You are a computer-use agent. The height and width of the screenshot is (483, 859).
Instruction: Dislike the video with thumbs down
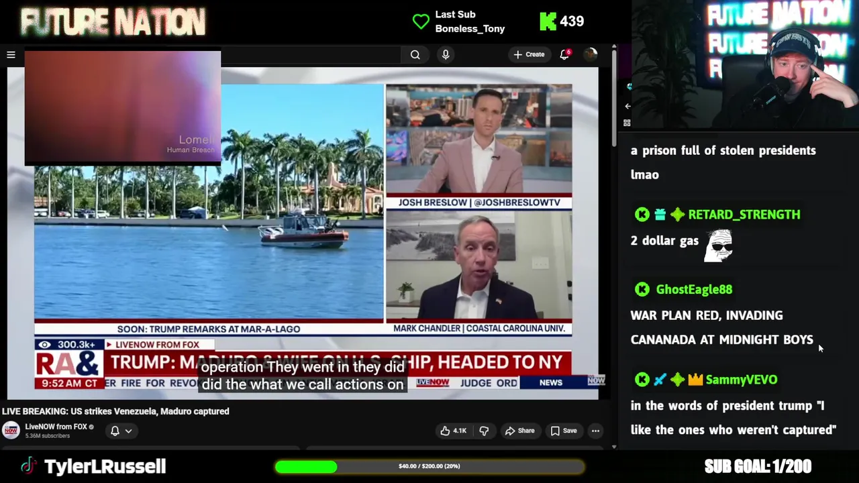pyautogui.click(x=484, y=431)
